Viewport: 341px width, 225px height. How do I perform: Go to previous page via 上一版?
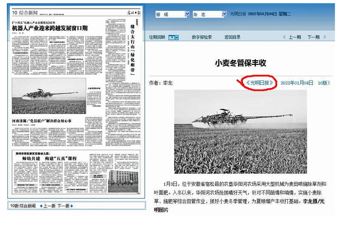pyautogui.click(x=50, y=206)
